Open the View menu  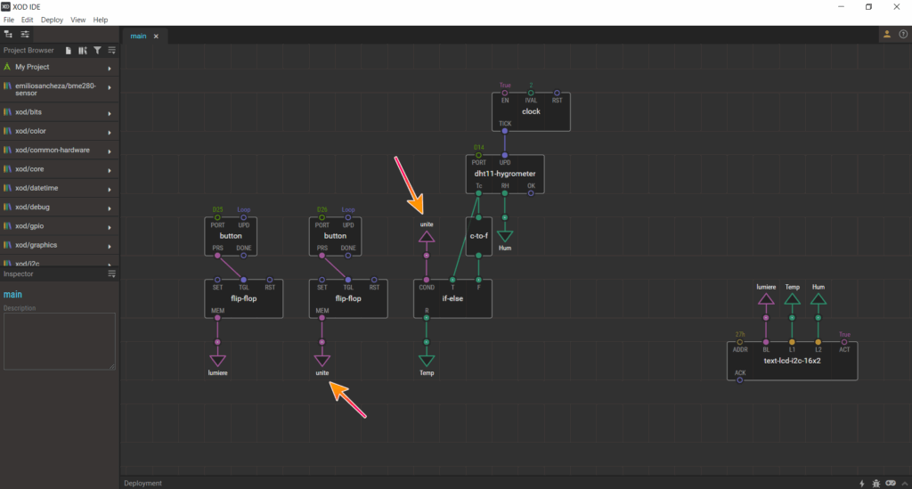point(78,20)
